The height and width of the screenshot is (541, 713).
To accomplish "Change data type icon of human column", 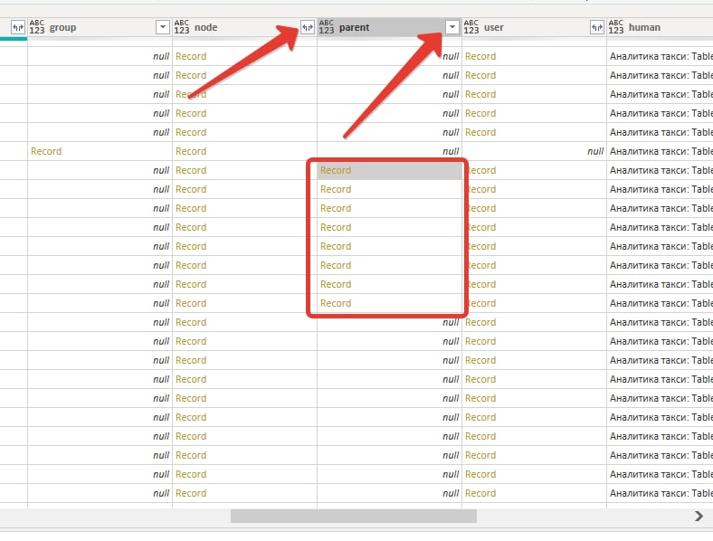I will (x=615, y=27).
